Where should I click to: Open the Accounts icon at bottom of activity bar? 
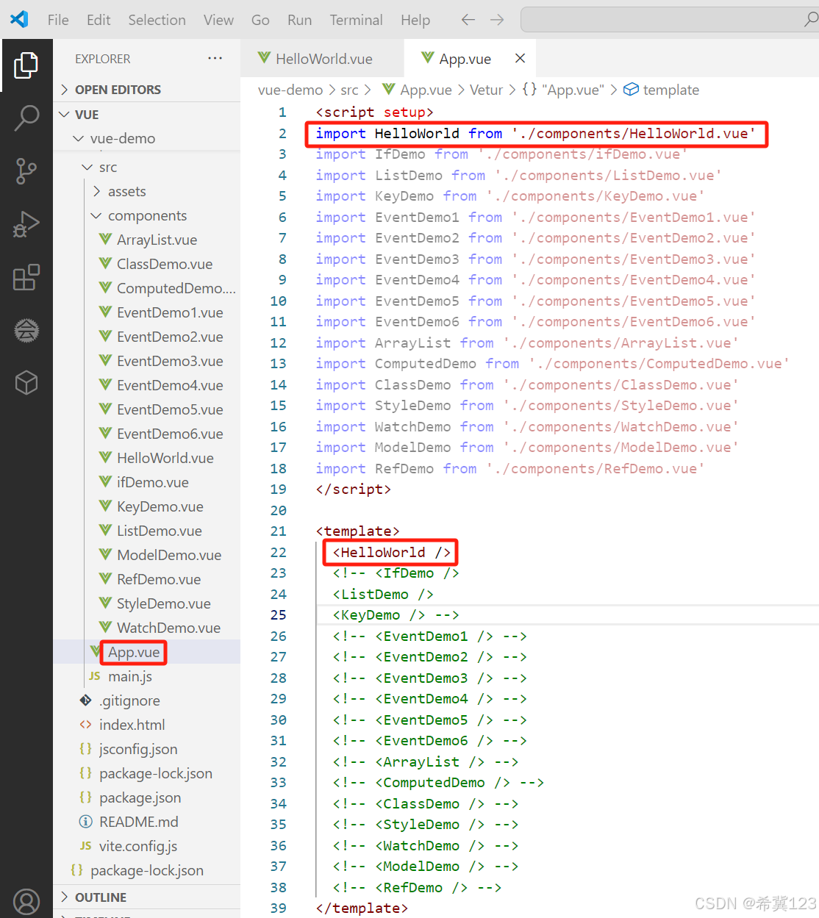26,901
